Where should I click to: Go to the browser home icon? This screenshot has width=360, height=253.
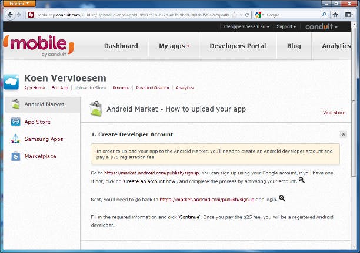[x=335, y=15]
